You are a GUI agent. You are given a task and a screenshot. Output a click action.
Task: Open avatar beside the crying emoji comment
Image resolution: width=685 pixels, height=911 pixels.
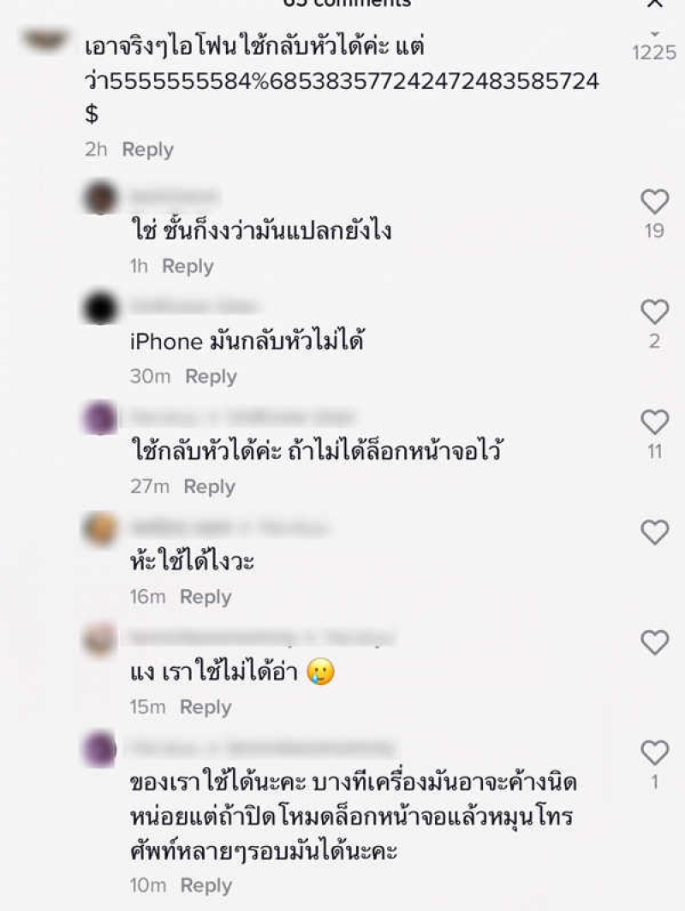coord(100,639)
